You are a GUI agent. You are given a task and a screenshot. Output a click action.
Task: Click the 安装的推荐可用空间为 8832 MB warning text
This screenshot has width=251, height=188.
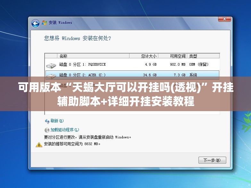pyautogui.click(x=72, y=144)
